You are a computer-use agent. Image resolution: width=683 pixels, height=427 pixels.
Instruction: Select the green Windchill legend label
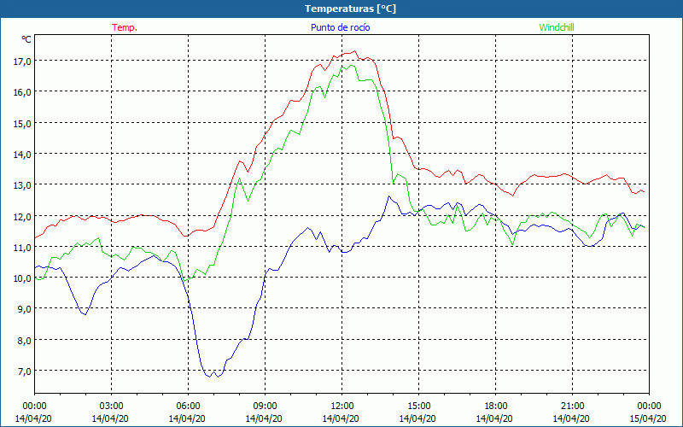pos(557,27)
